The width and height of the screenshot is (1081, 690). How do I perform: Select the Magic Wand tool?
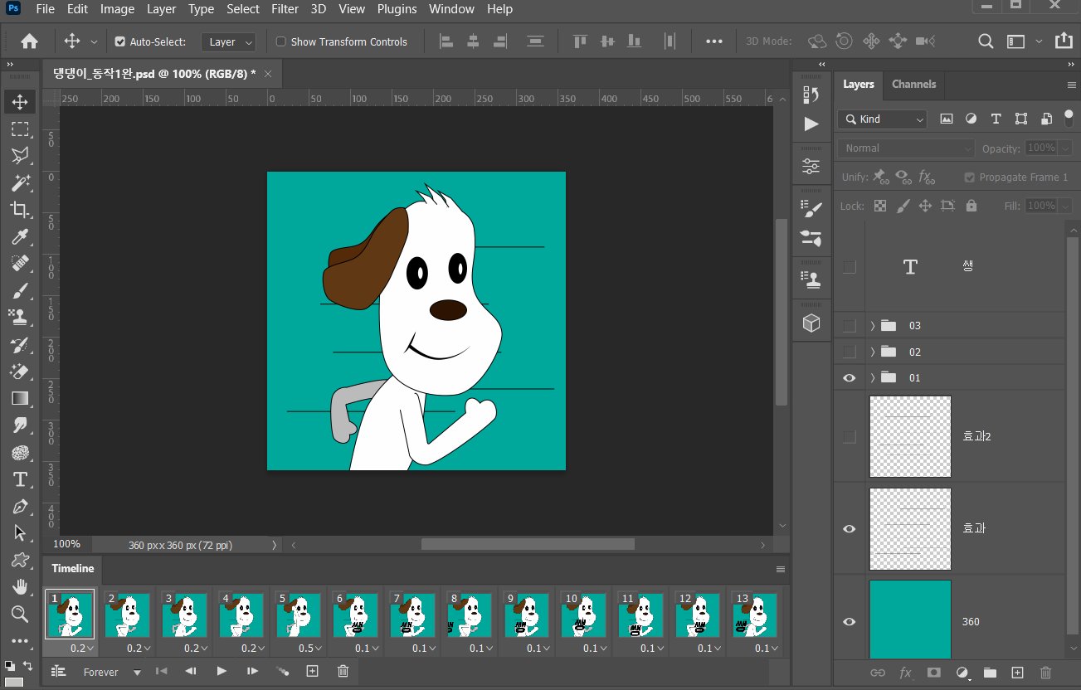(20, 182)
